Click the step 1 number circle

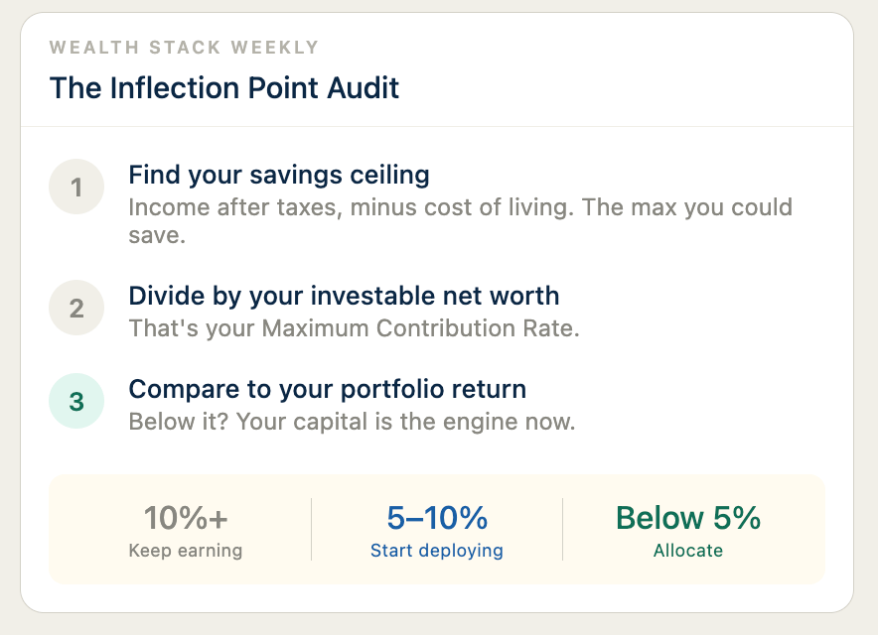[x=76, y=187]
